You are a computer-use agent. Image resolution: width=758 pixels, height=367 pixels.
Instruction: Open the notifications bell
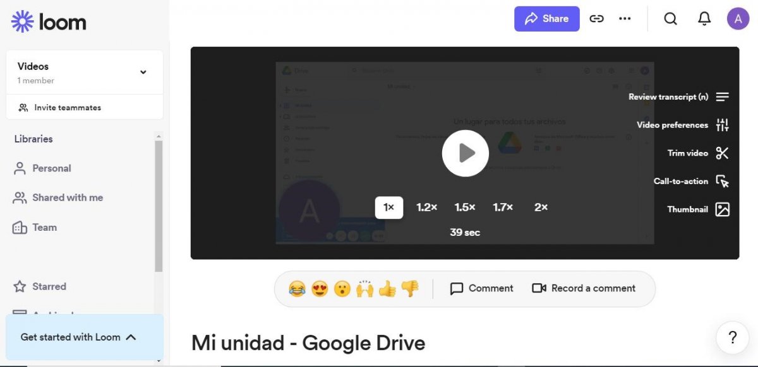pyautogui.click(x=704, y=19)
